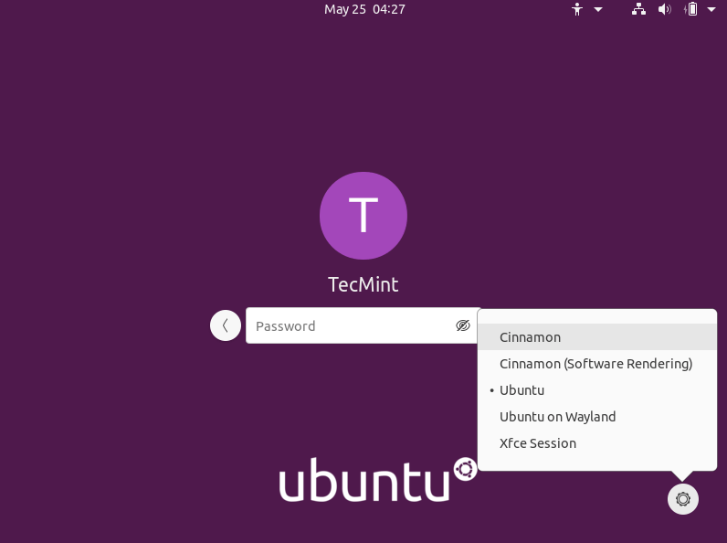727x543 pixels.
Task: Toggle password visibility eye icon
Action: tap(463, 325)
